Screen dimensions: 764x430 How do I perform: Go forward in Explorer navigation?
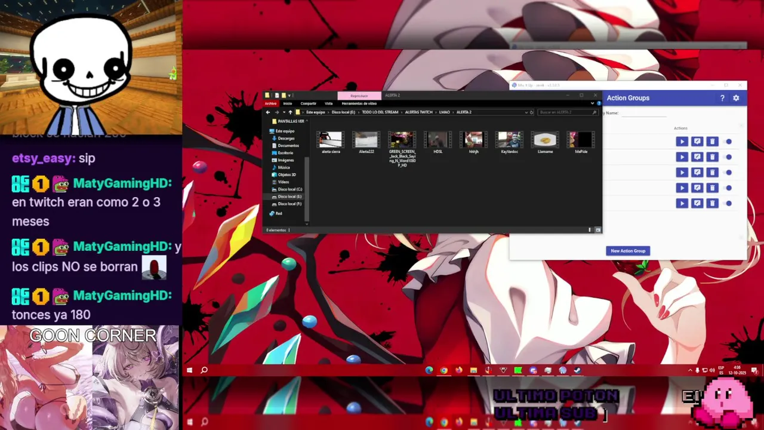(277, 112)
